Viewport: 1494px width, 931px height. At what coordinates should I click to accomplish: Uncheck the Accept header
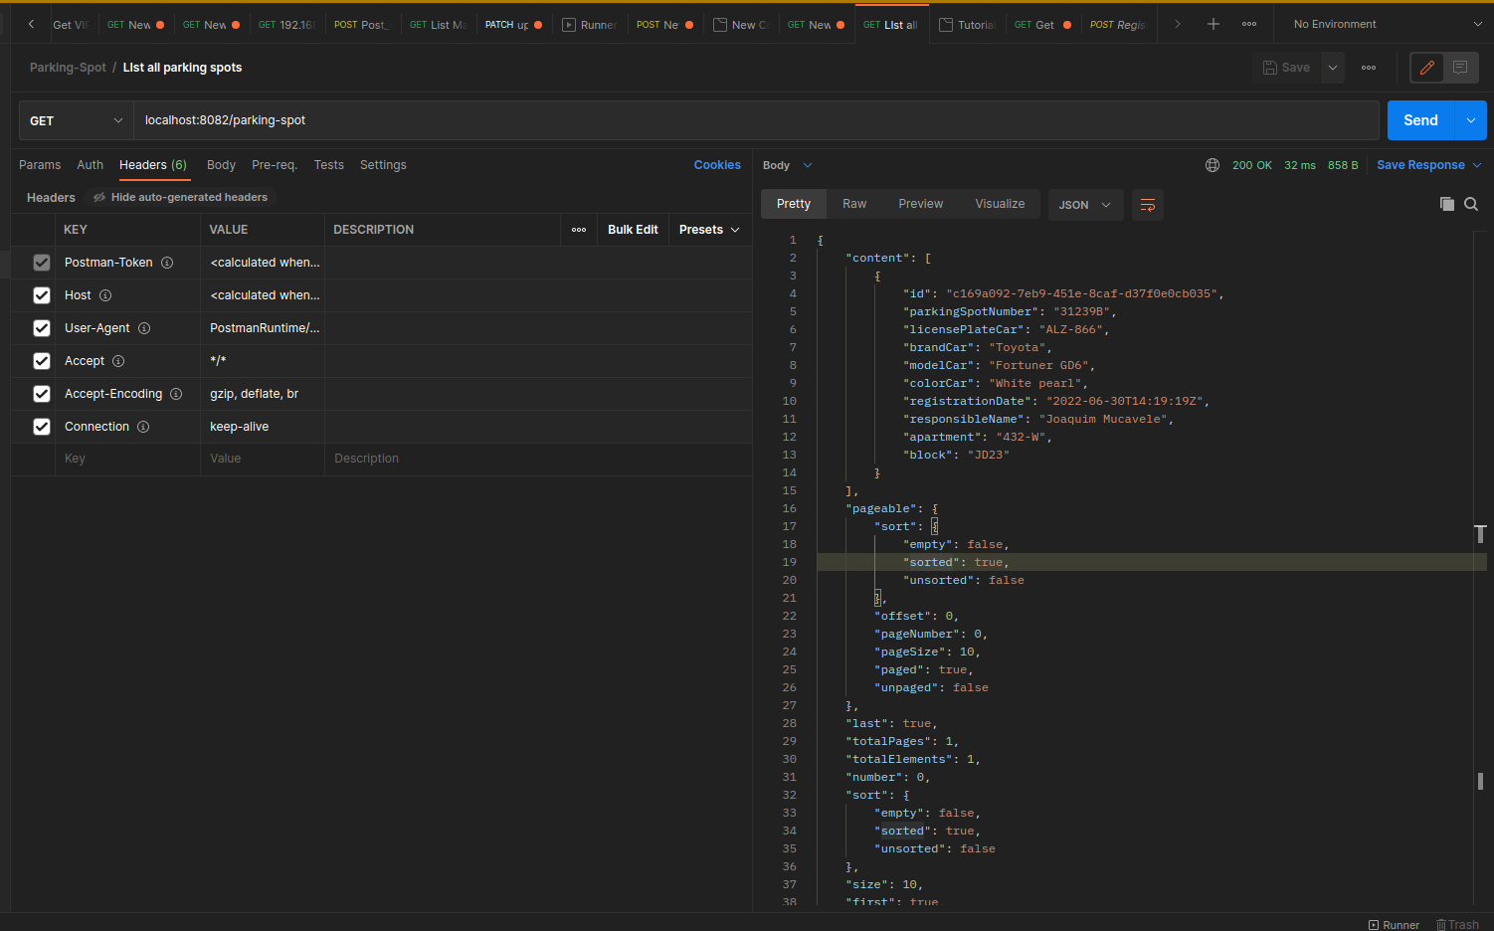pyautogui.click(x=42, y=361)
